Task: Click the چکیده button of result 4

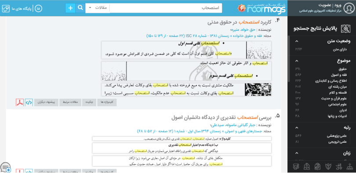Action: (x=89, y=102)
